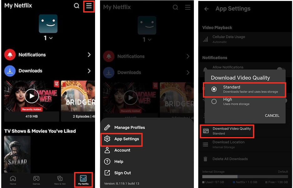Tap Version 8.119.1 build 13 text
The height and width of the screenshot is (188, 293).
(121, 184)
